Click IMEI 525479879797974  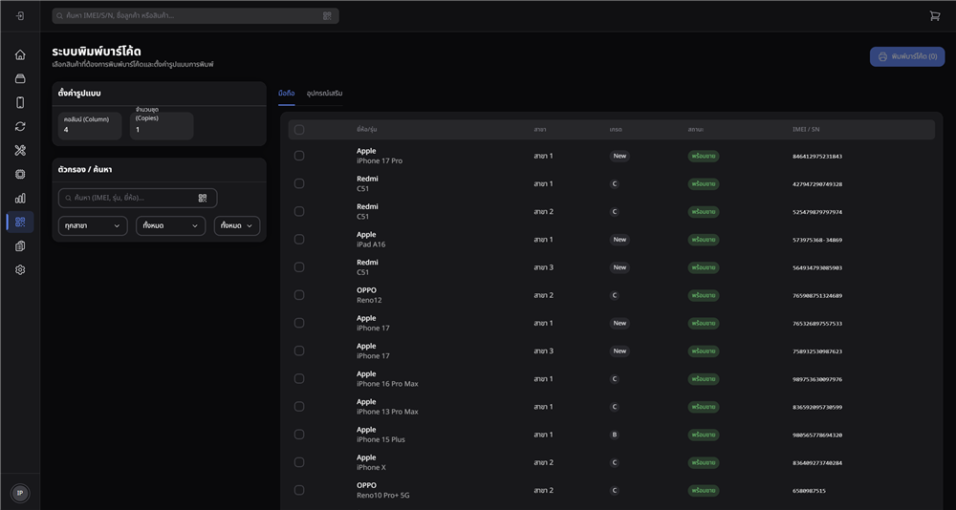tap(817, 212)
